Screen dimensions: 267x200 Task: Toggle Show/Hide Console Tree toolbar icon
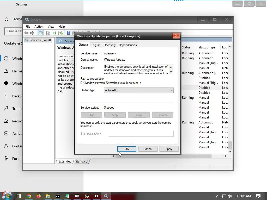click(x=40, y=33)
